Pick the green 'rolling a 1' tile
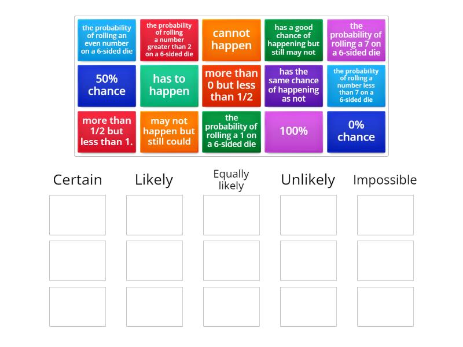Viewport: 463px width, 347px height. 231,131
